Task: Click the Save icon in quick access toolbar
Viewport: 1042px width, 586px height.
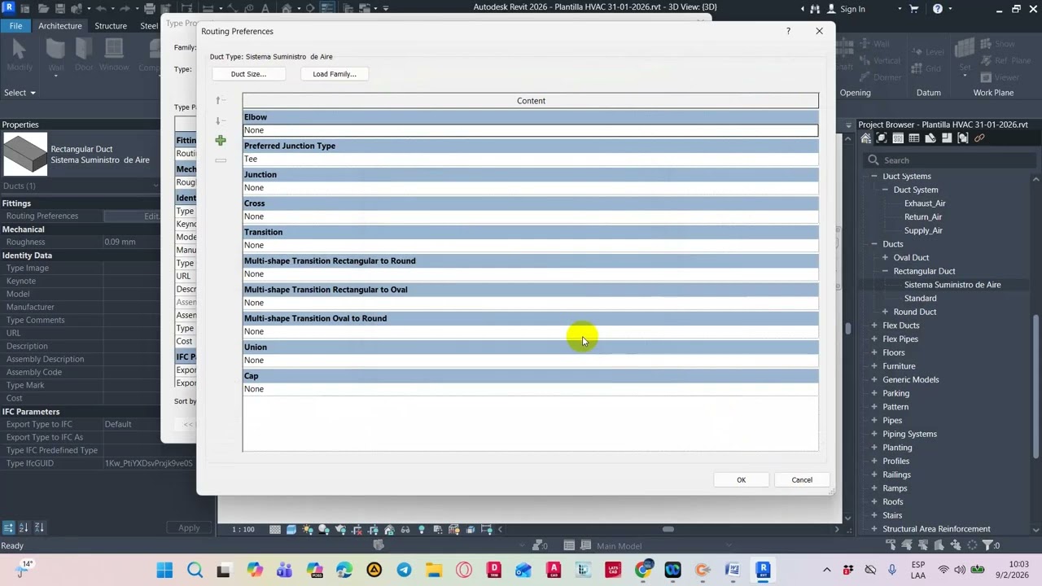Action: coord(62,8)
